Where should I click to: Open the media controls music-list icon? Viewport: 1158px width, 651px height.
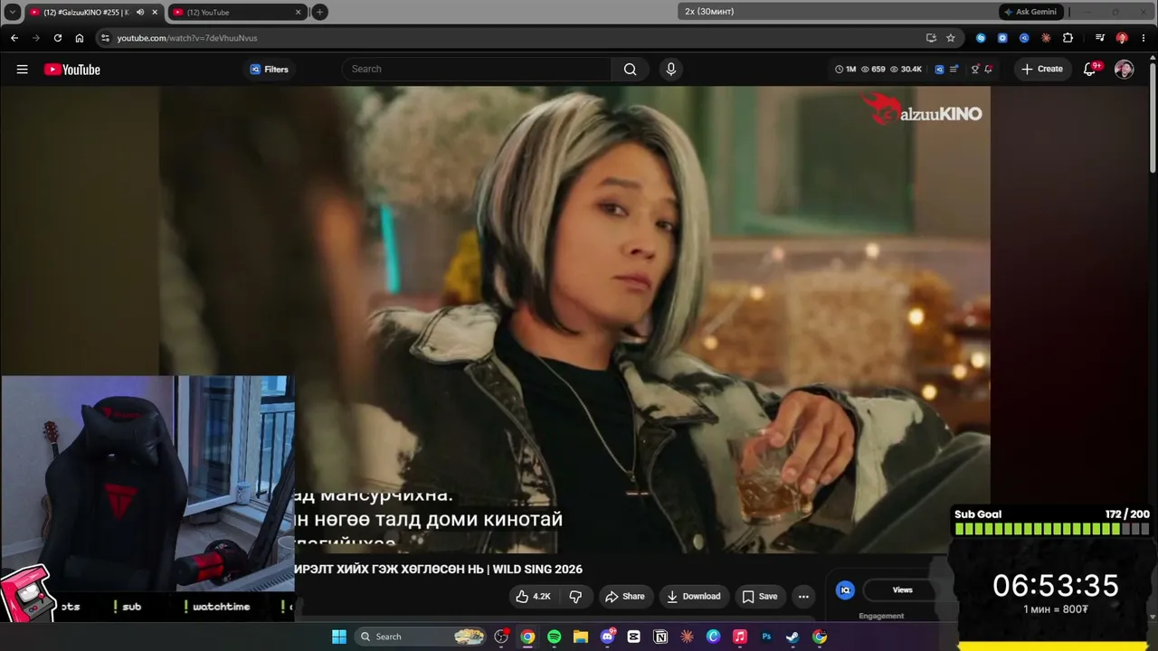point(1099,38)
